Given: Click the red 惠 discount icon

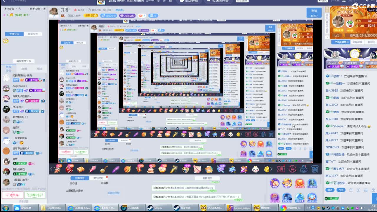Looking at the screenshot, I should coord(282,169).
